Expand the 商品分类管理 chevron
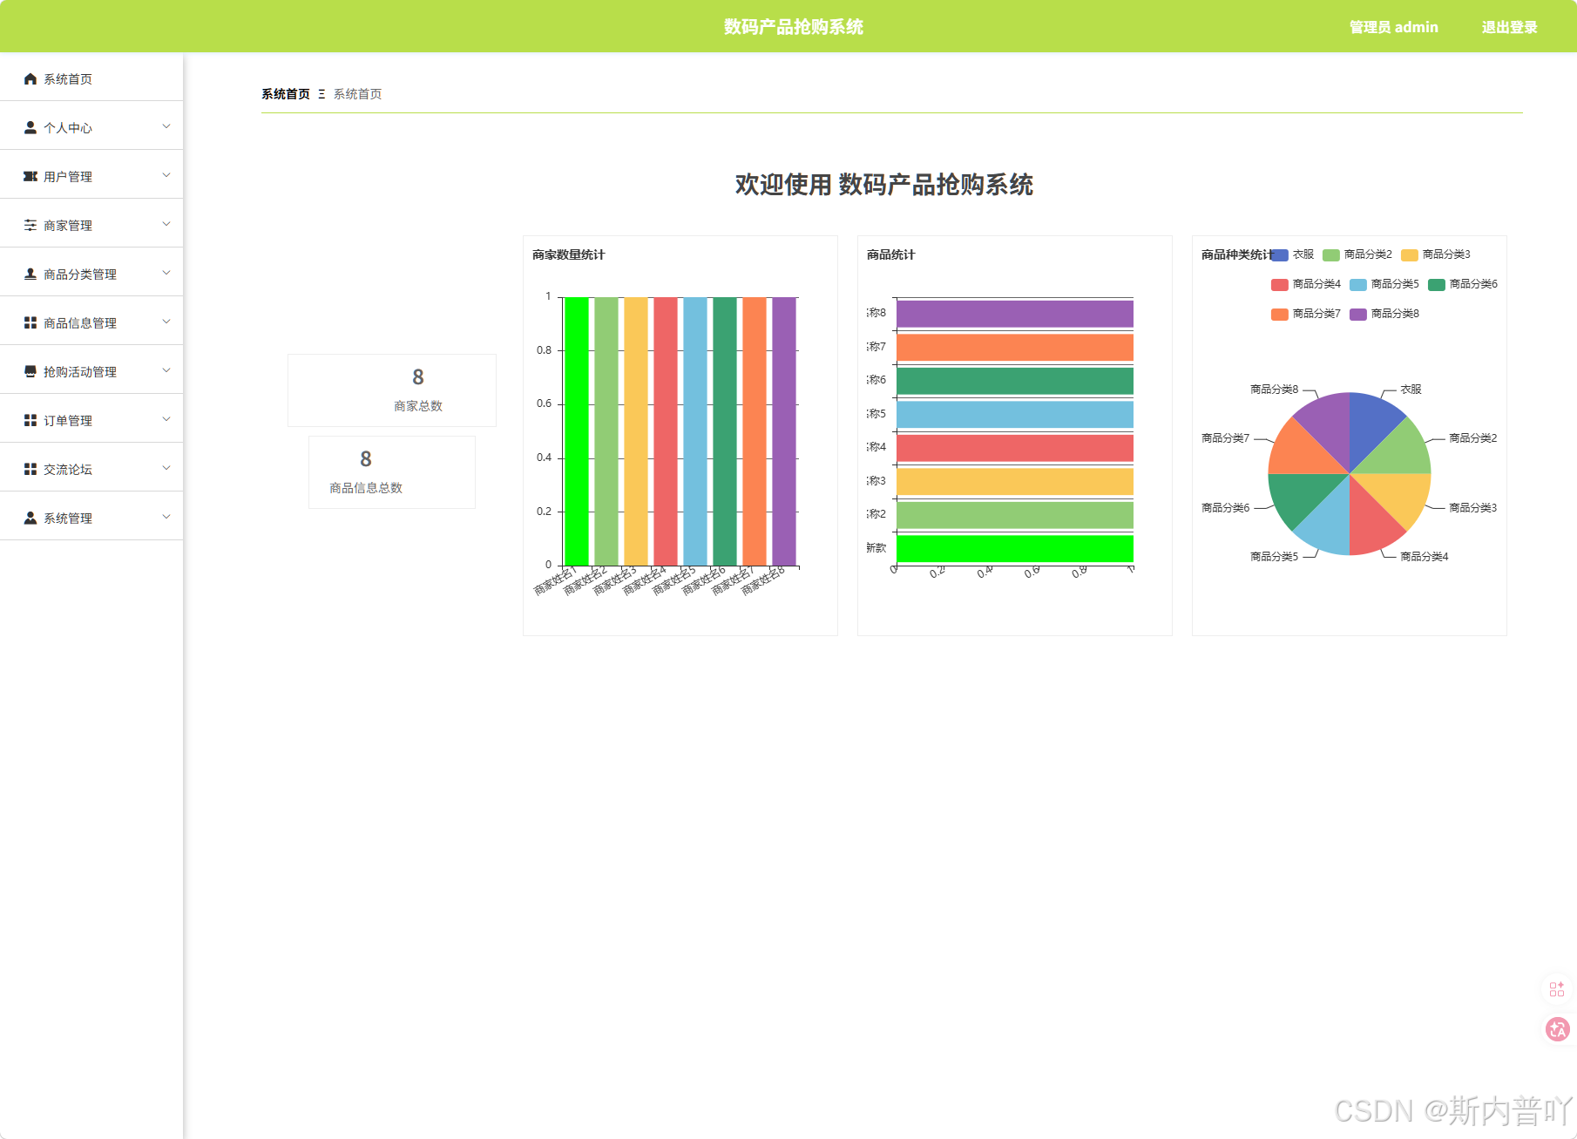The image size is (1577, 1139). (x=166, y=274)
